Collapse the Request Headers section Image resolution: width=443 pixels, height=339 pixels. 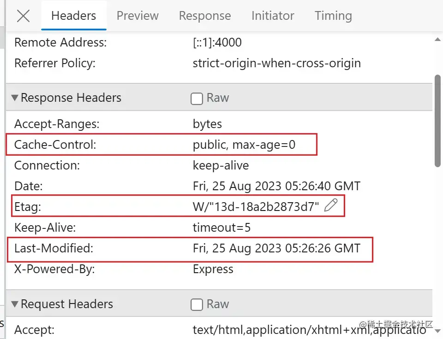(x=15, y=304)
